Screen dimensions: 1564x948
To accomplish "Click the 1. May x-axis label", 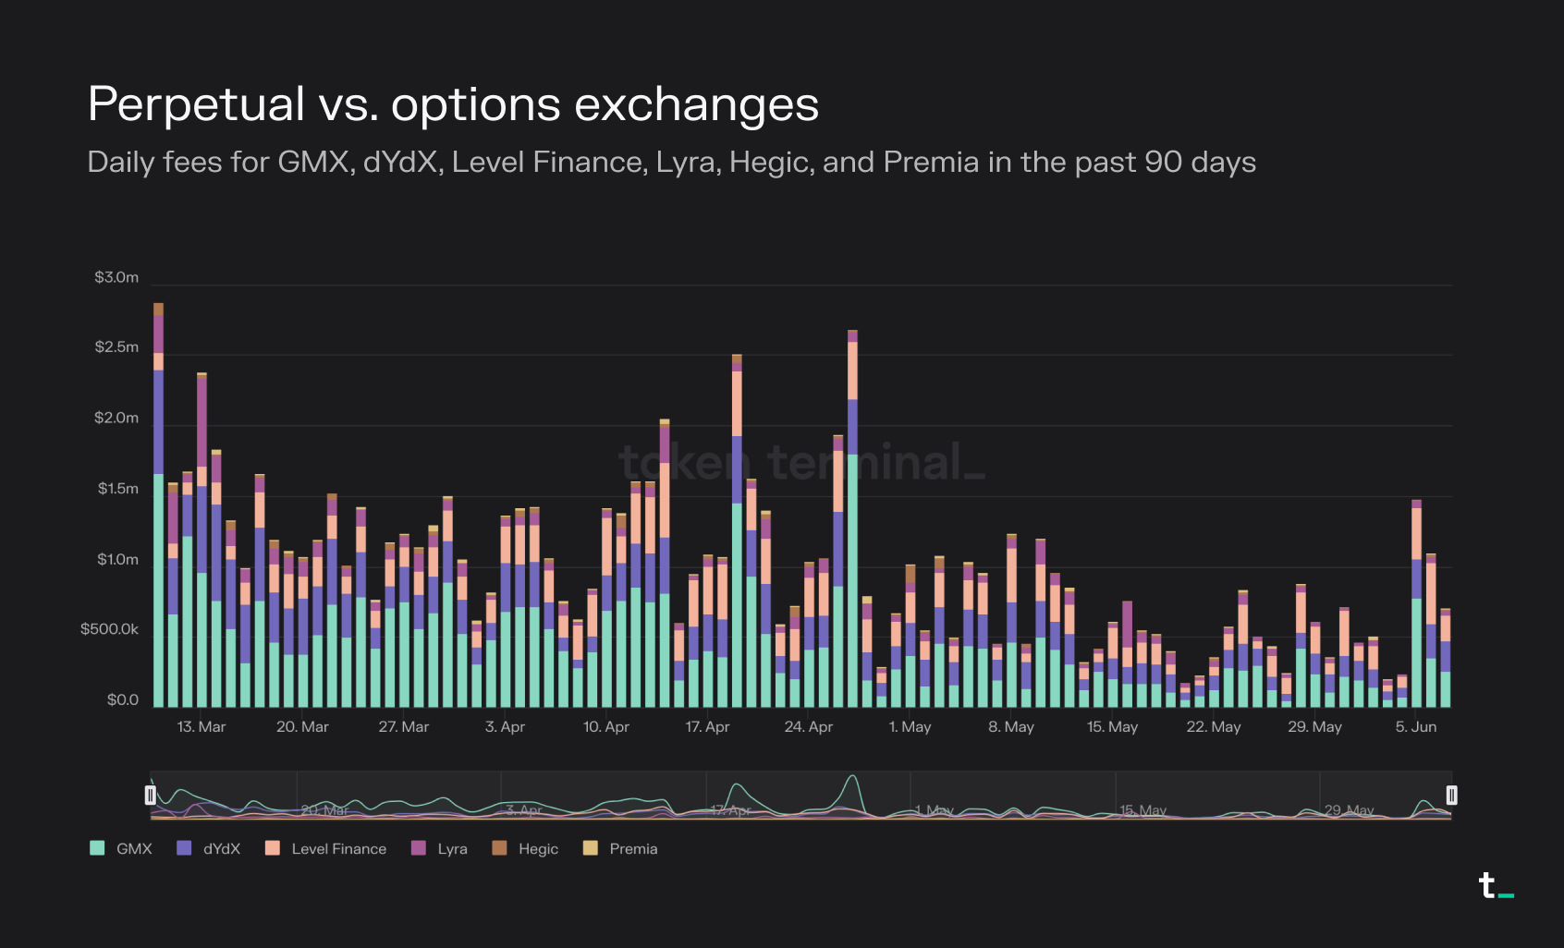I will 910,726.
